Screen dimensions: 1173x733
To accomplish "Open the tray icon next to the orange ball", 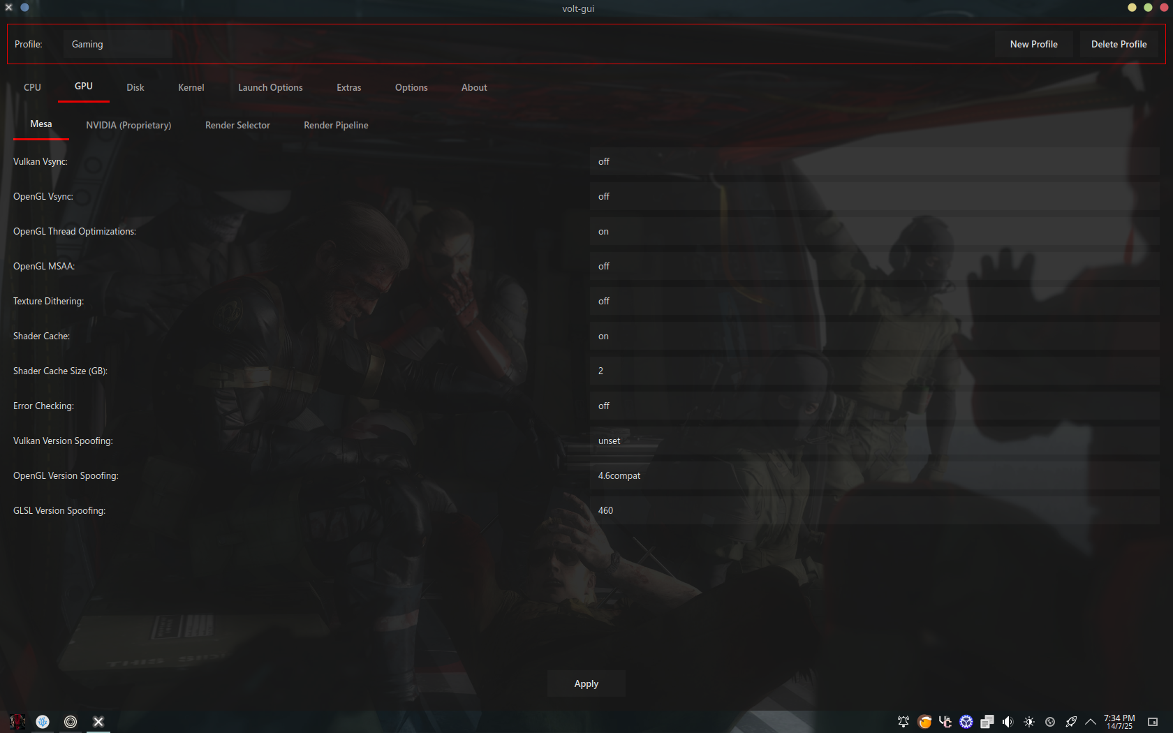I will [x=945, y=722].
